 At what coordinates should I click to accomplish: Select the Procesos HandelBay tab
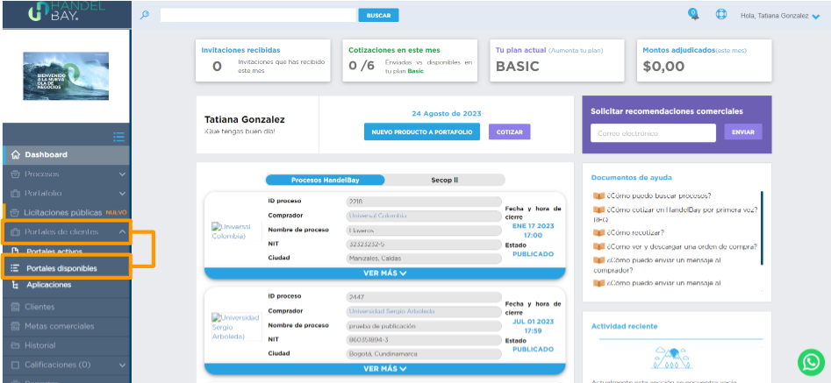pyautogui.click(x=325, y=180)
